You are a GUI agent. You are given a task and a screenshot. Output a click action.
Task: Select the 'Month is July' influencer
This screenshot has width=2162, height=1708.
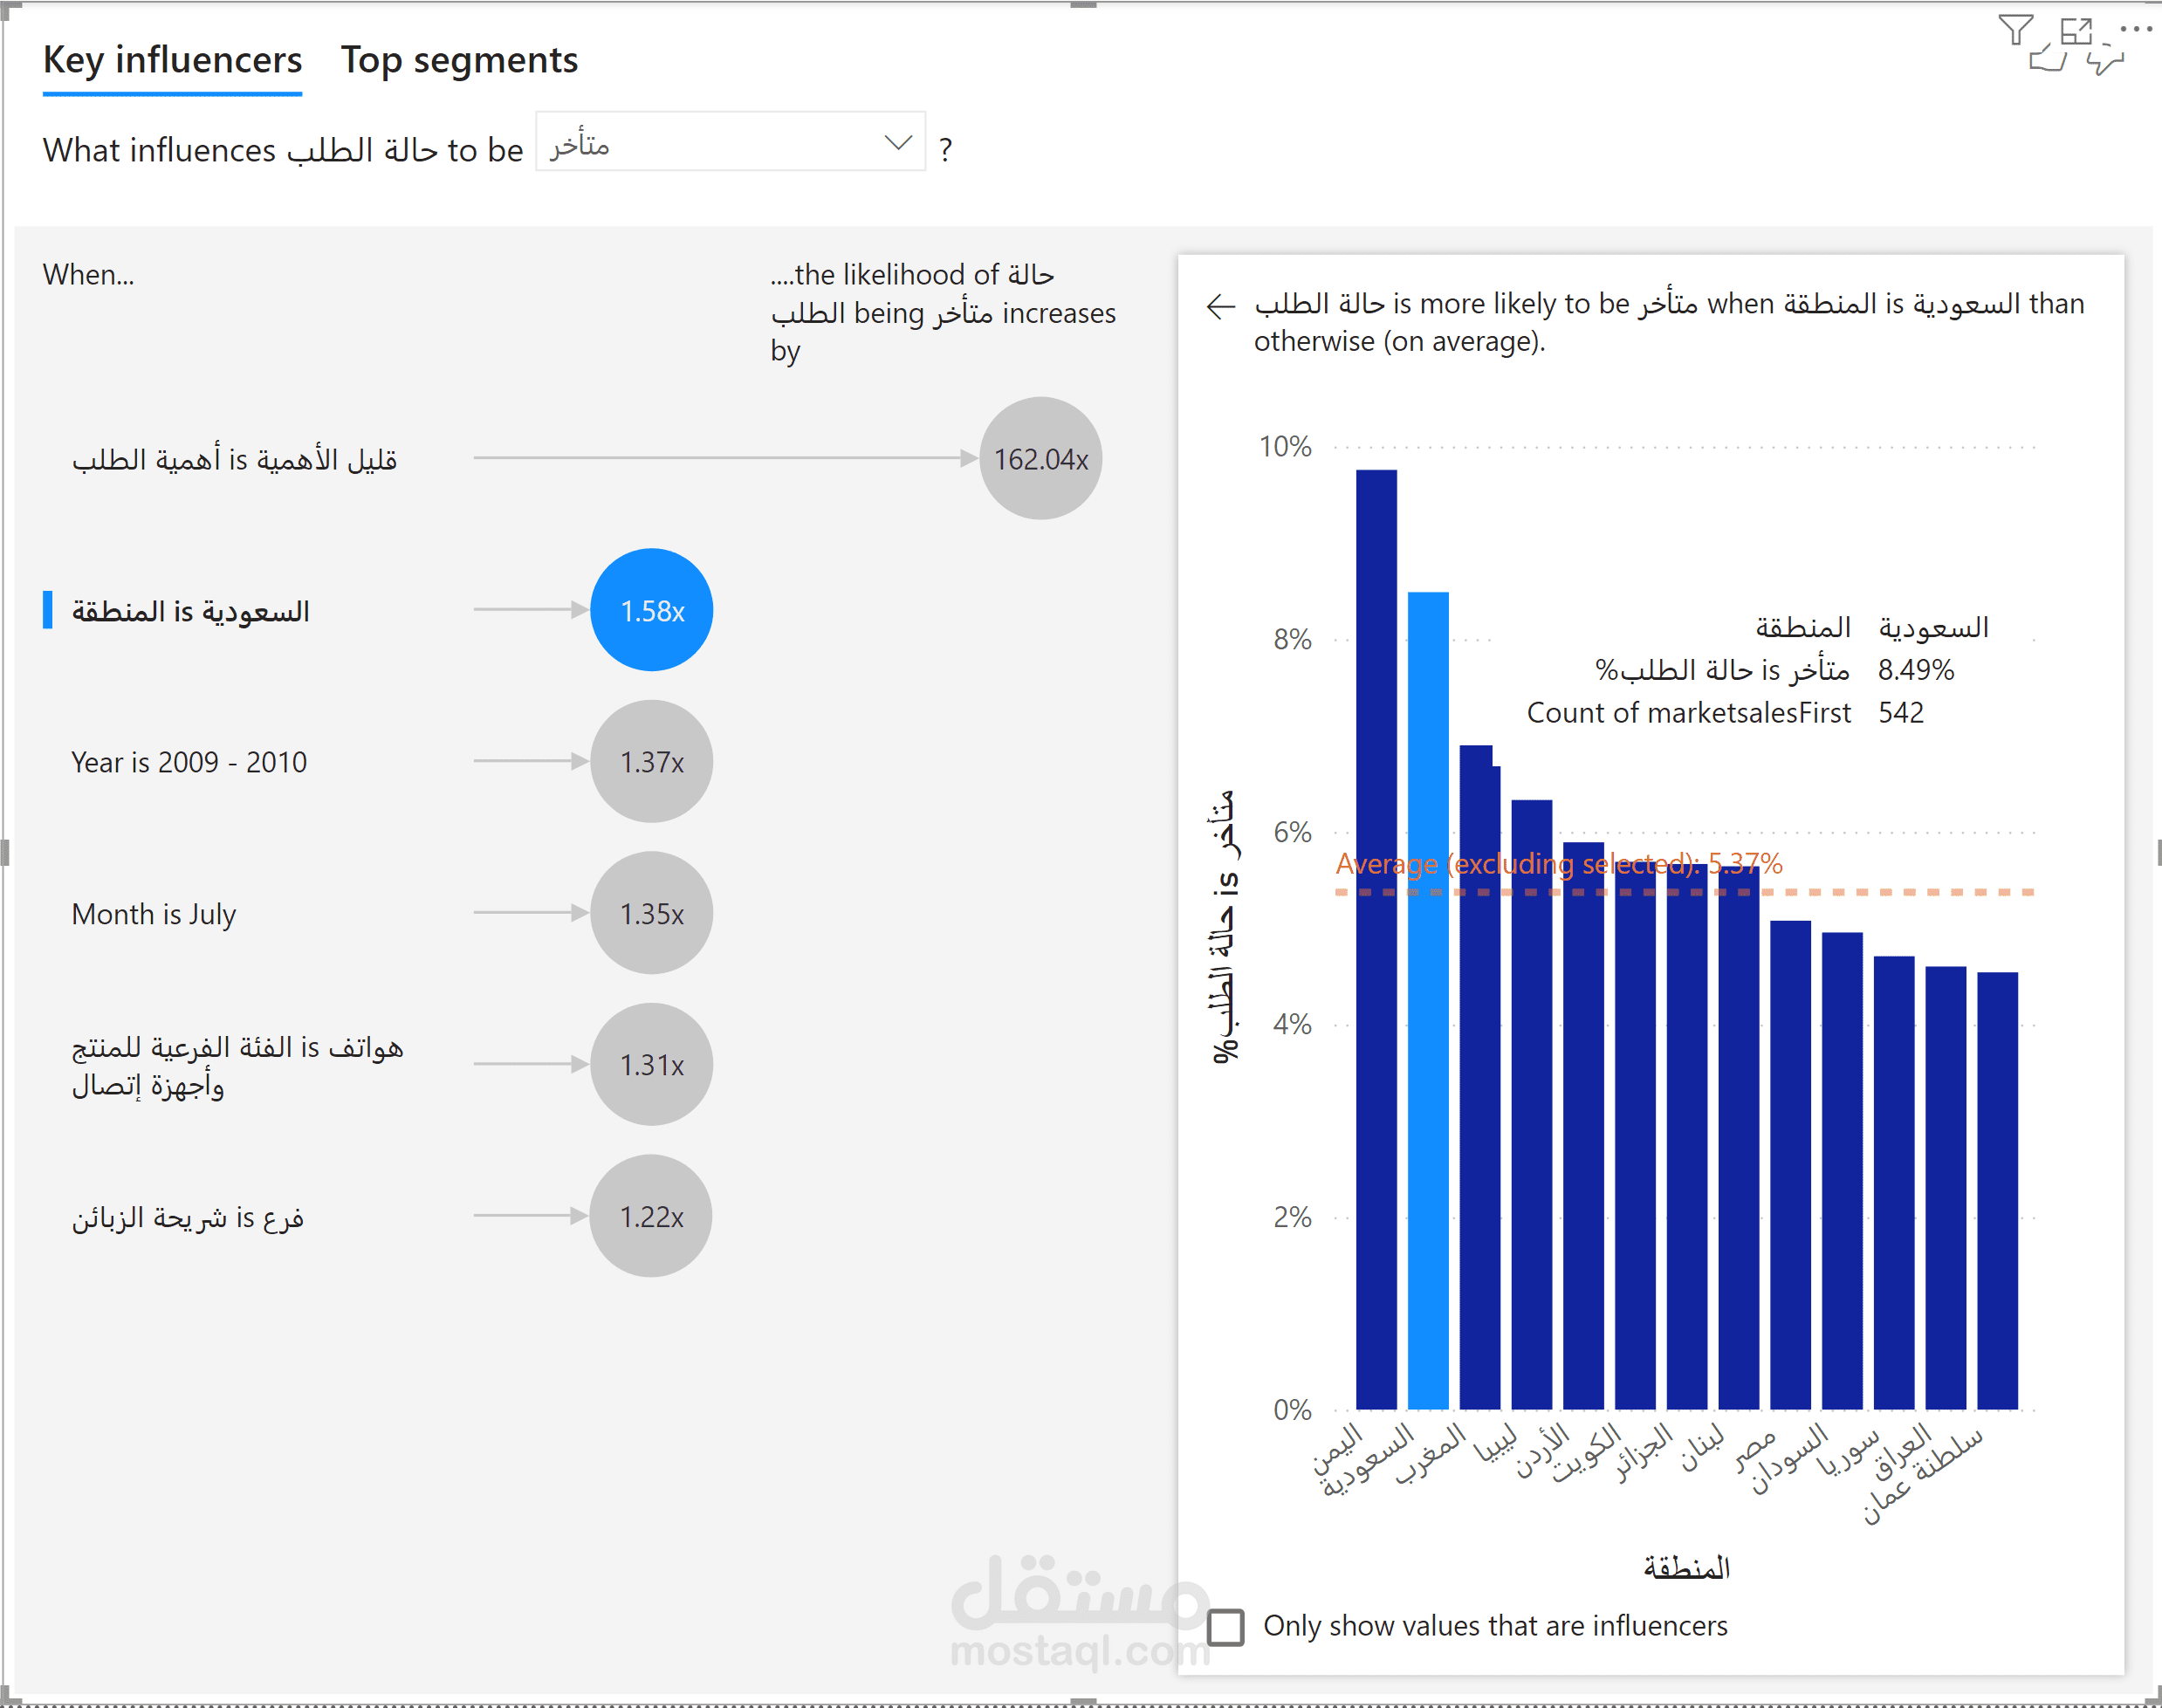[154, 913]
